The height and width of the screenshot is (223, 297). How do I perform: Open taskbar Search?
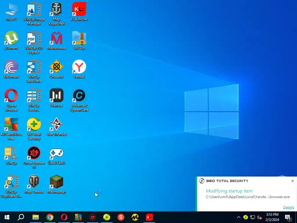pos(21,217)
